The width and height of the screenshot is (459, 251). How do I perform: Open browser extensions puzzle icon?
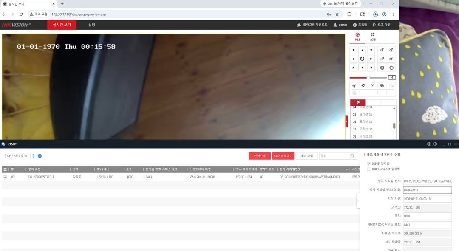click(349, 14)
